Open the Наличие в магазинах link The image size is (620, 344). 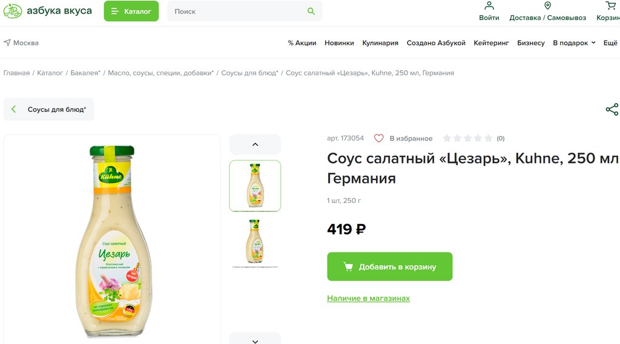(x=368, y=299)
